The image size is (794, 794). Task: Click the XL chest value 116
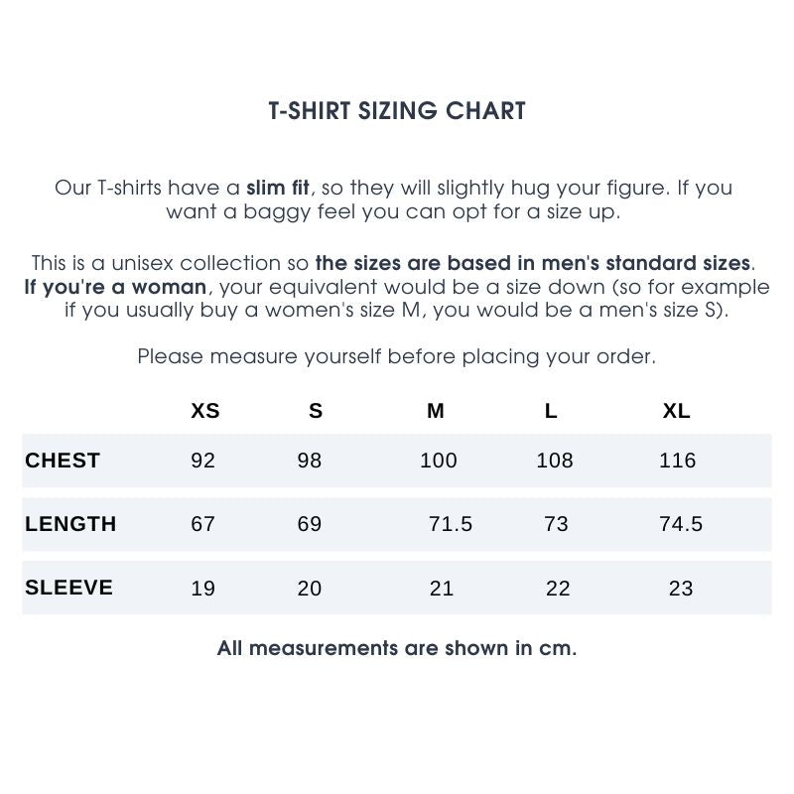coord(678,461)
